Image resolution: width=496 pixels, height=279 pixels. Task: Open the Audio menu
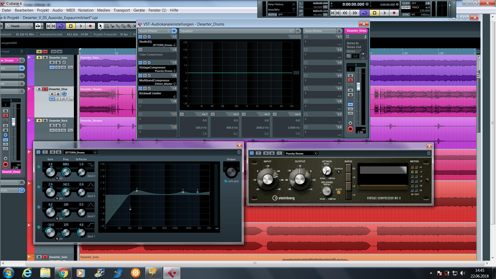(x=58, y=10)
